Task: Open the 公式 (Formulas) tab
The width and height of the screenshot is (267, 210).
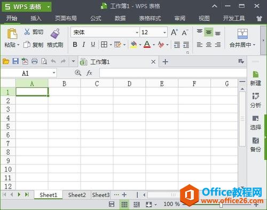Action: (96, 18)
